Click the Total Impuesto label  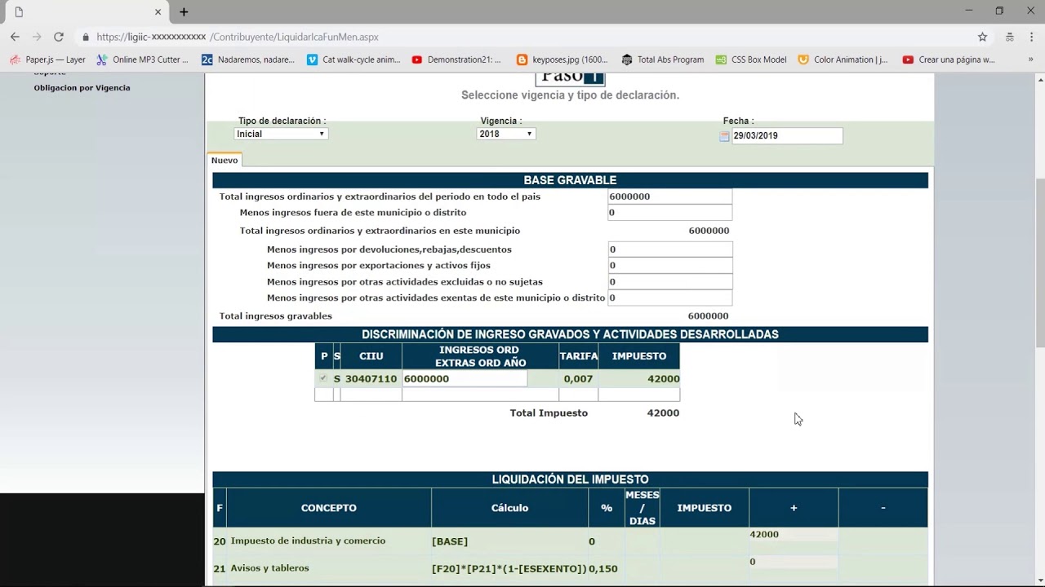point(549,413)
